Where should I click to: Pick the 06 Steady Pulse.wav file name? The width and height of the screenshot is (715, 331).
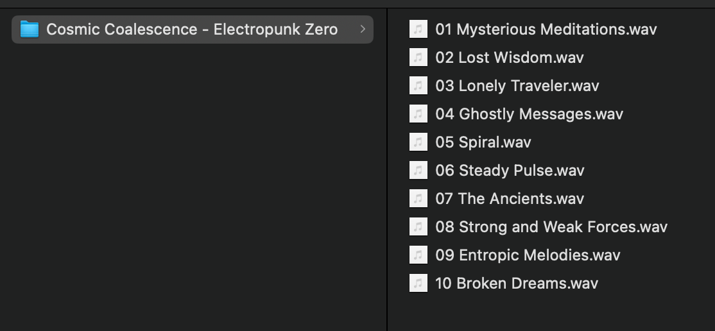[510, 171]
